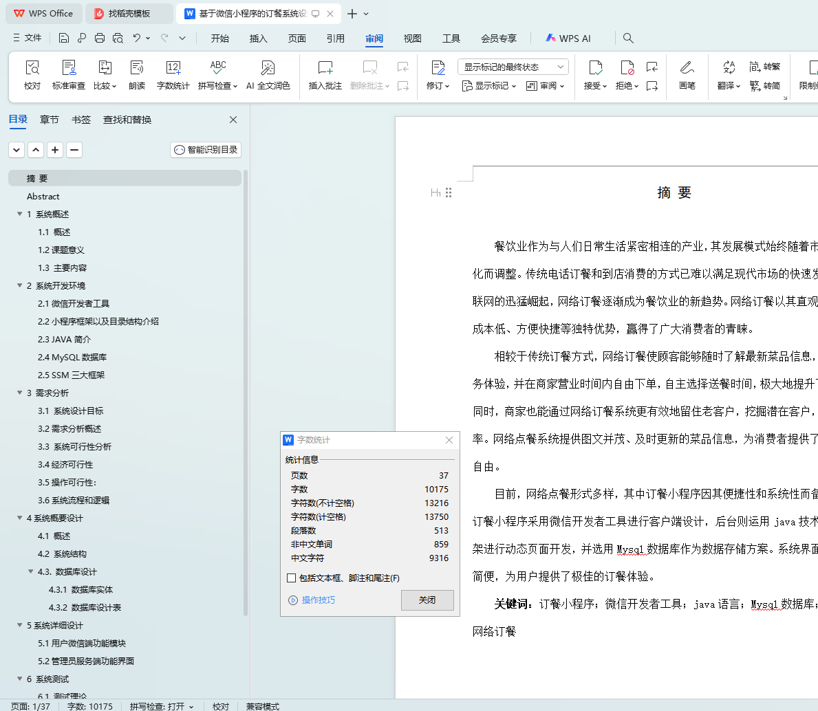818x711 pixels.
Task: Jump to Abstract in the outline
Action: (x=43, y=197)
